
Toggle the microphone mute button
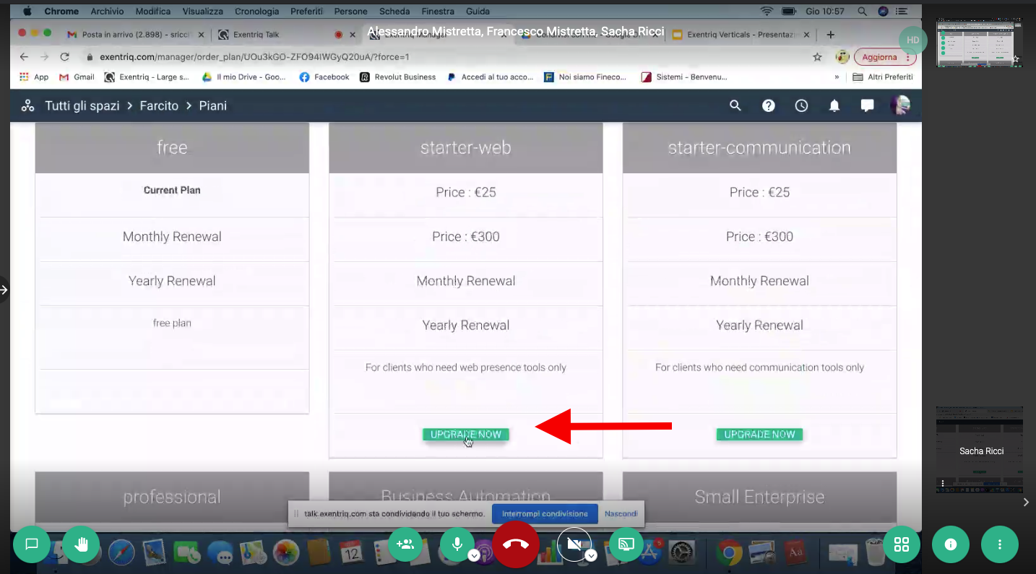[457, 544]
